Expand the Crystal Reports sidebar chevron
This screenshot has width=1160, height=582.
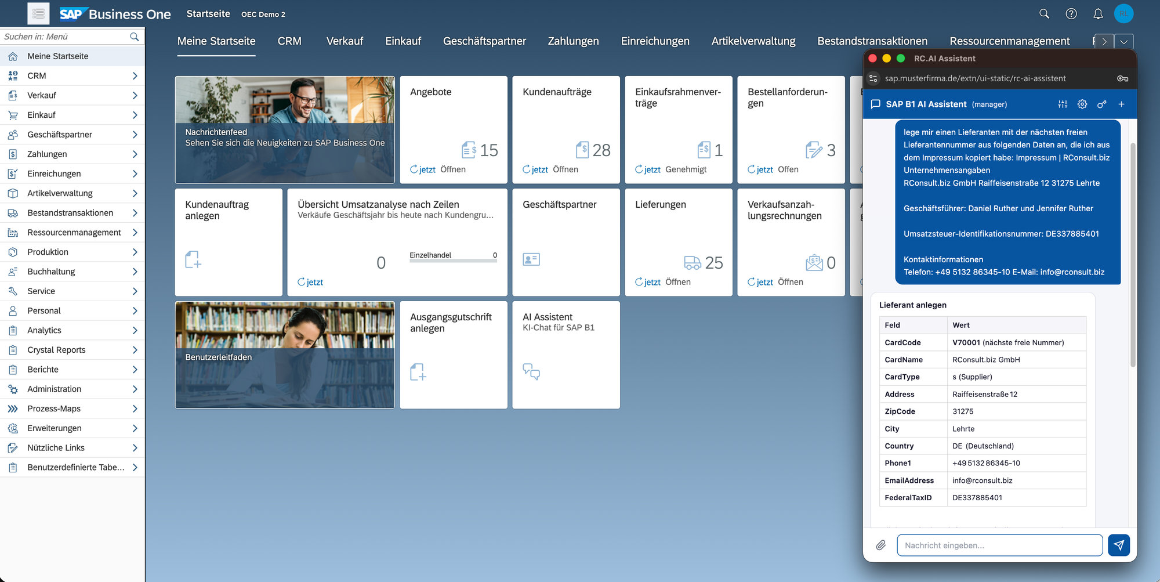[135, 350]
